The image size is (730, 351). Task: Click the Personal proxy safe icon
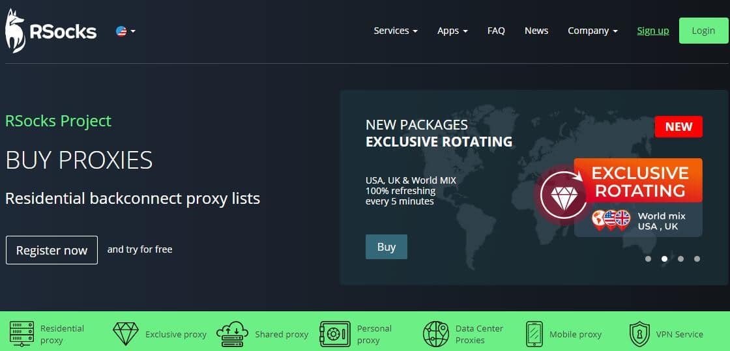(335, 334)
